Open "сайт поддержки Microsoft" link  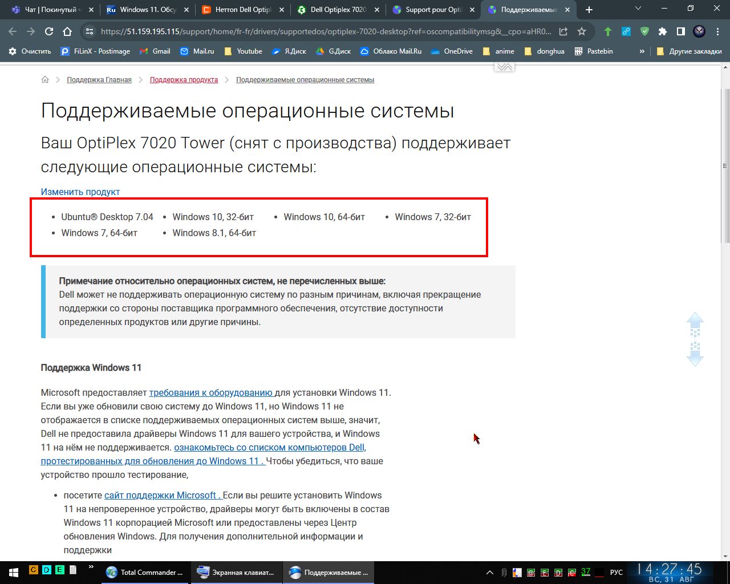point(163,495)
